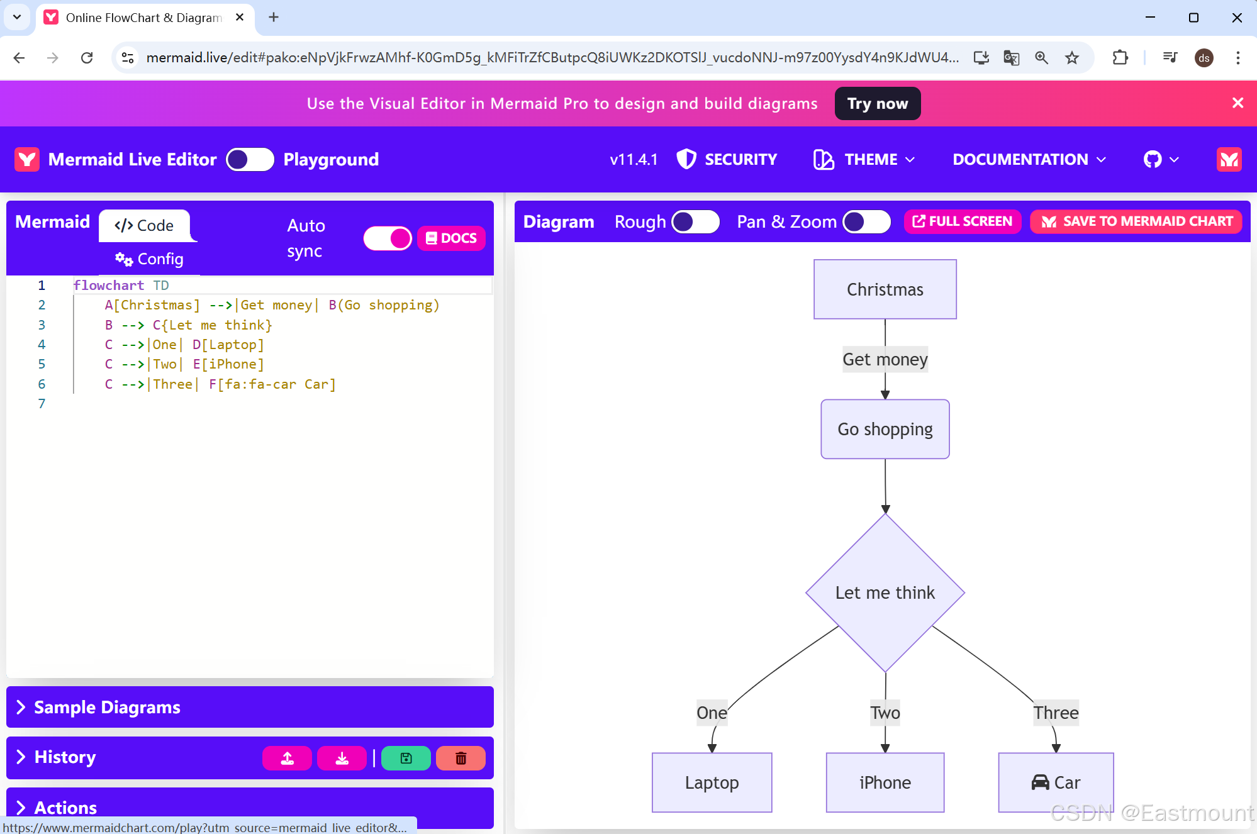This screenshot has width=1257, height=834.
Task: Click the upload icon in the History bar
Action: (287, 758)
